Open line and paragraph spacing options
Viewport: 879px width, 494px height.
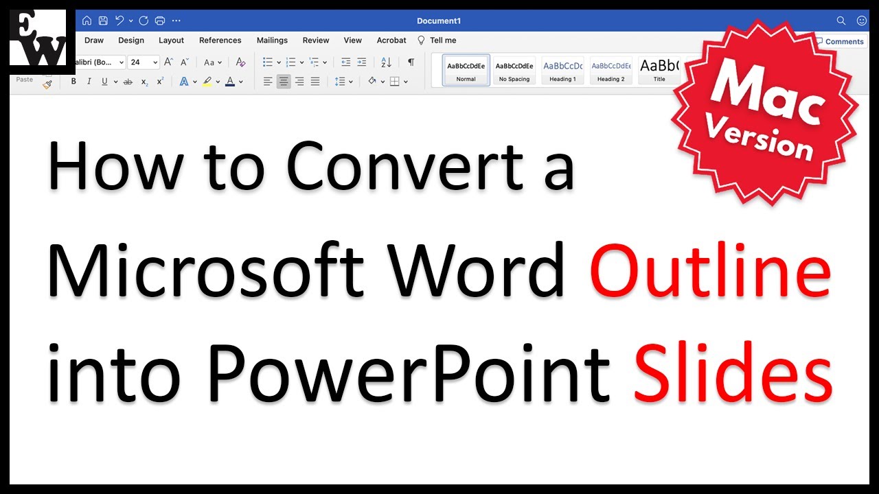(x=343, y=82)
